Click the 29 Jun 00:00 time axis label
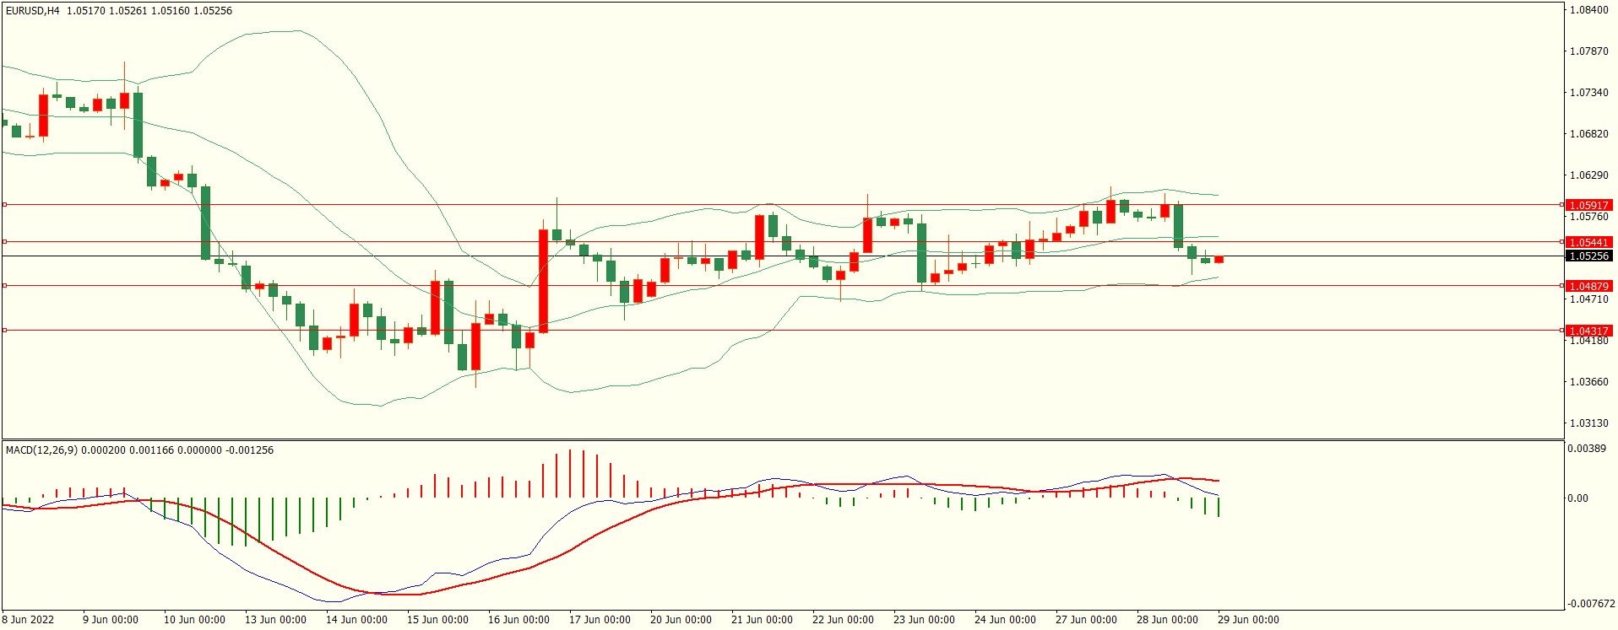1618x630 pixels. [x=1248, y=620]
